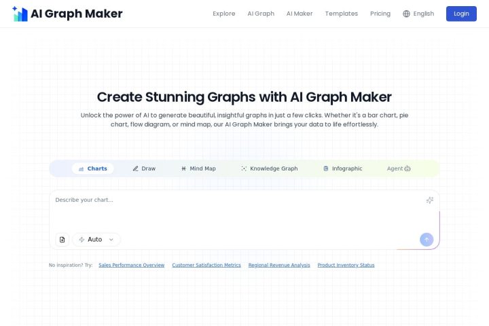489x326 pixels.
Task: Click the Agent robot icon
Action: click(407, 168)
